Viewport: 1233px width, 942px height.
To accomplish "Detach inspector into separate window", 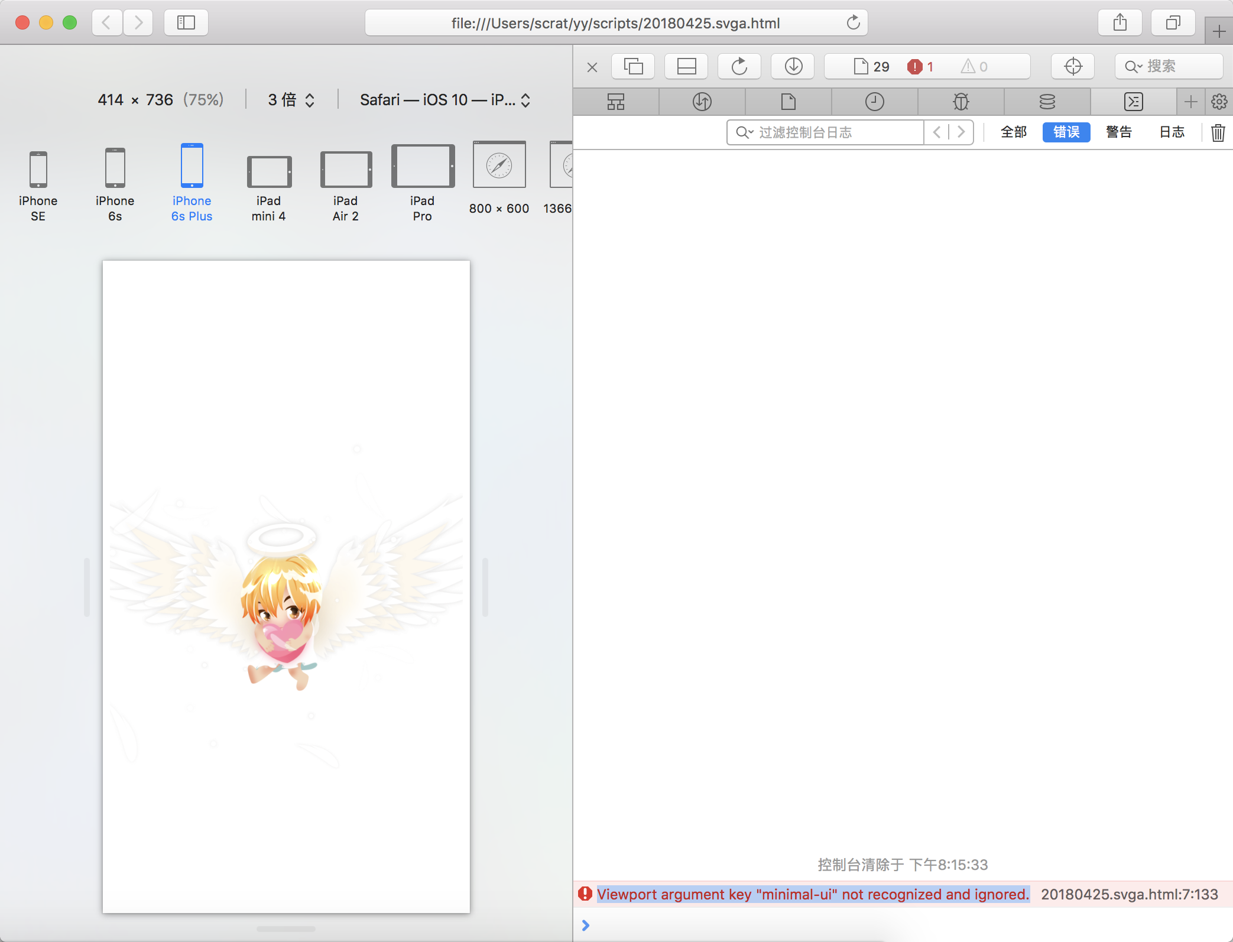I will [633, 66].
